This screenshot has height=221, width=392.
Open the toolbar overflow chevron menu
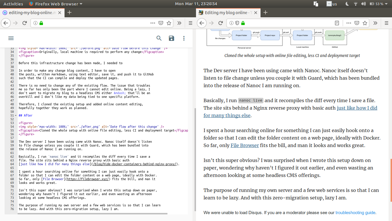(375, 23)
